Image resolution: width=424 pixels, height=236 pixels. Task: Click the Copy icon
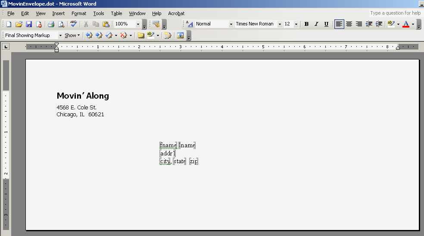[96, 24]
